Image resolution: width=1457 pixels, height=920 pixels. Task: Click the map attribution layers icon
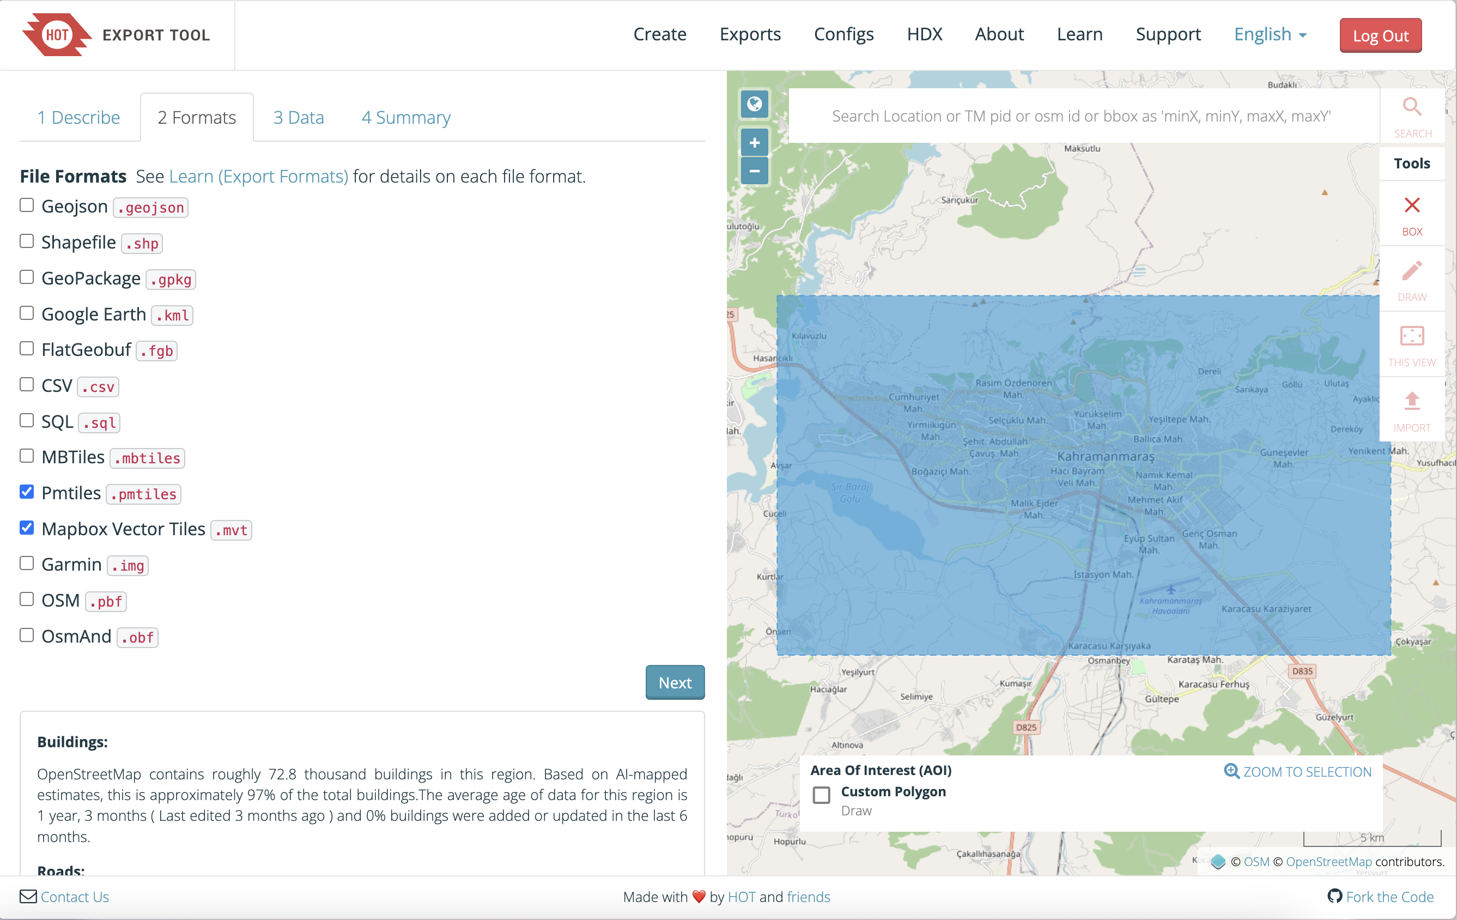pyautogui.click(x=1218, y=861)
